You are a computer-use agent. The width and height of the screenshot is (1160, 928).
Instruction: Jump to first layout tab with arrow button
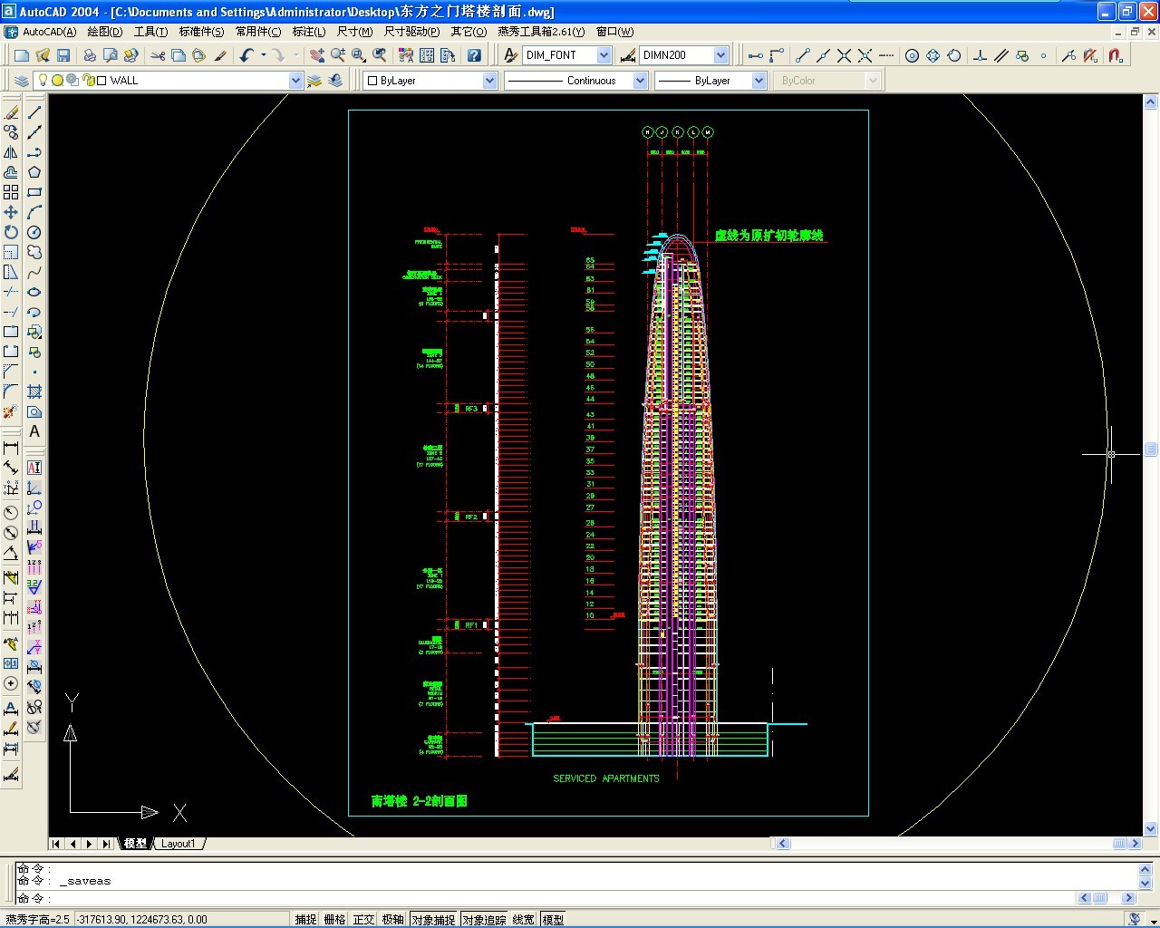(56, 844)
